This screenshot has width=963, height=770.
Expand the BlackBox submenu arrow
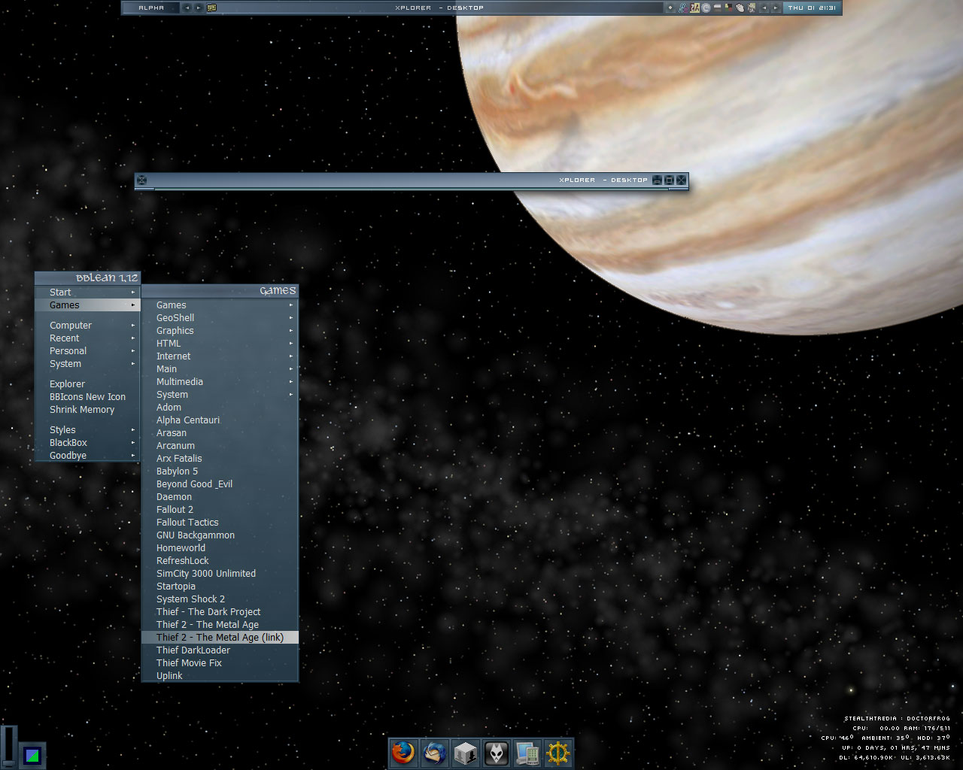point(133,443)
